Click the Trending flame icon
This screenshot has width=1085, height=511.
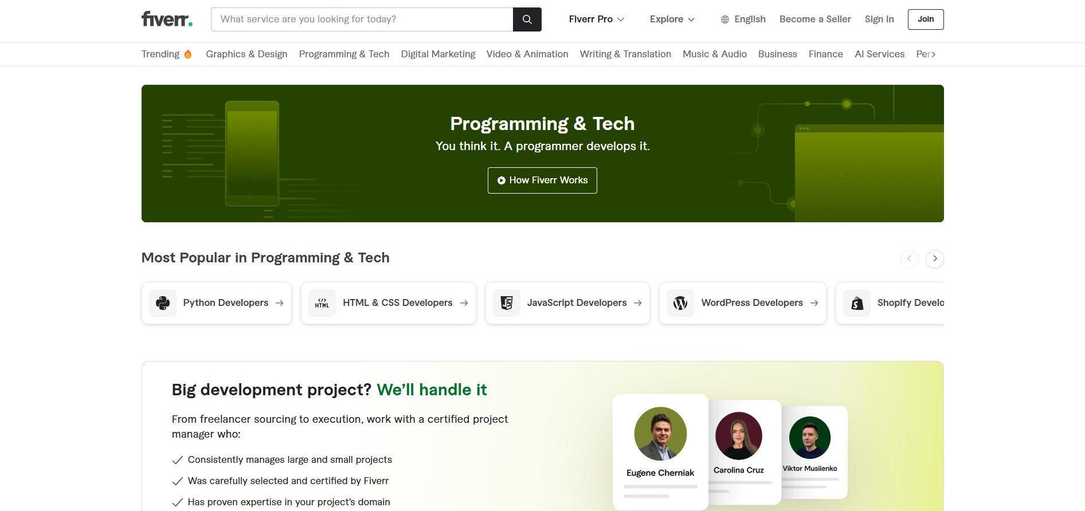(187, 54)
